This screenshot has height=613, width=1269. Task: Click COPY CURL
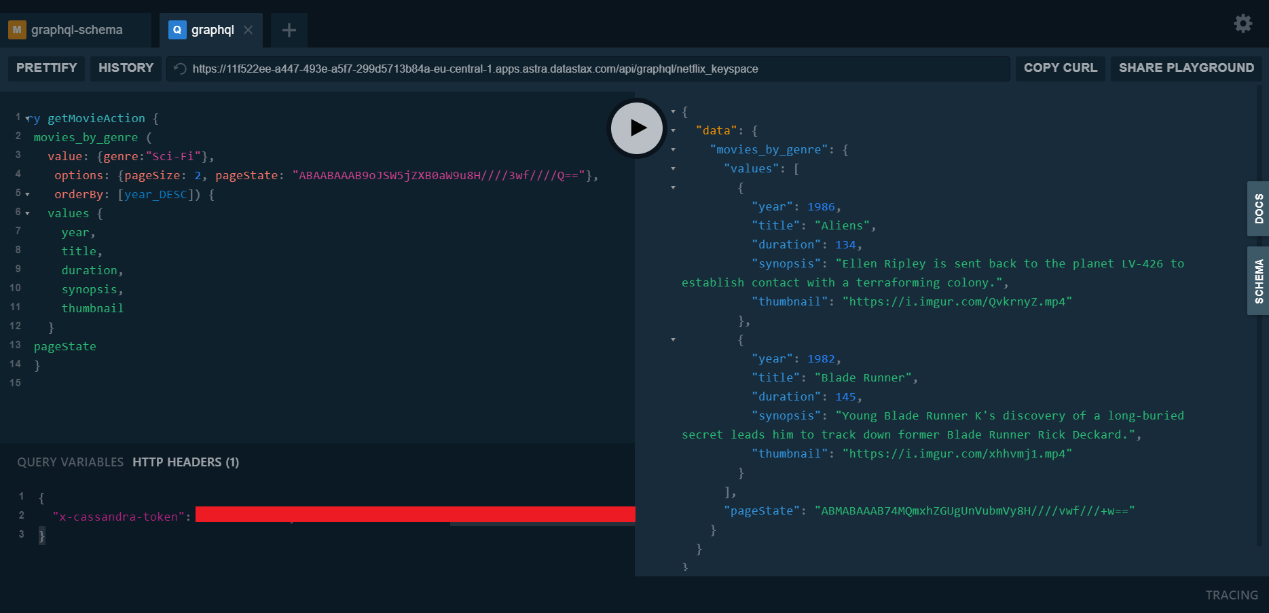pyautogui.click(x=1060, y=68)
